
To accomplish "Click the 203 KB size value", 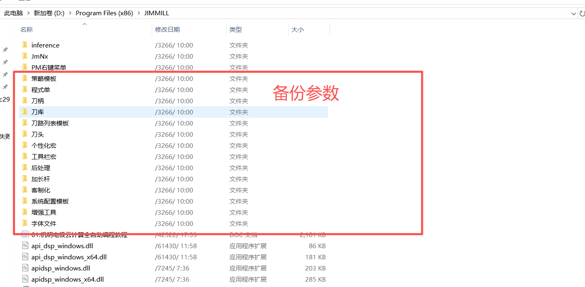I will (x=315, y=268).
